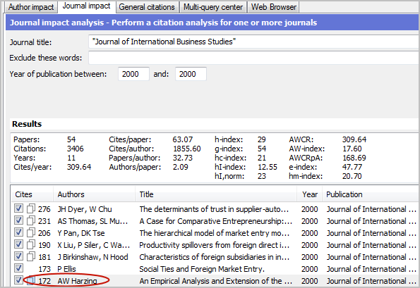Click the document icon beside 181 cites
Image resolution: width=420 pixels, height=288 pixels.
click(x=31, y=257)
